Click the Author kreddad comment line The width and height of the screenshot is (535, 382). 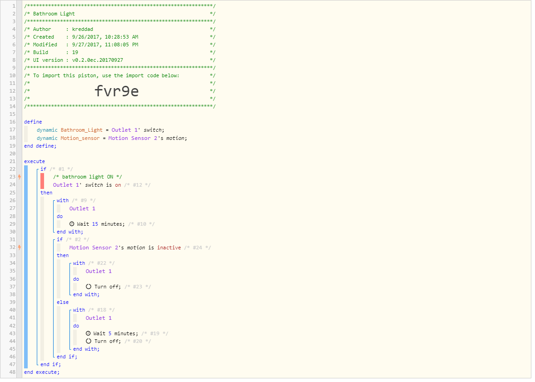click(x=120, y=30)
